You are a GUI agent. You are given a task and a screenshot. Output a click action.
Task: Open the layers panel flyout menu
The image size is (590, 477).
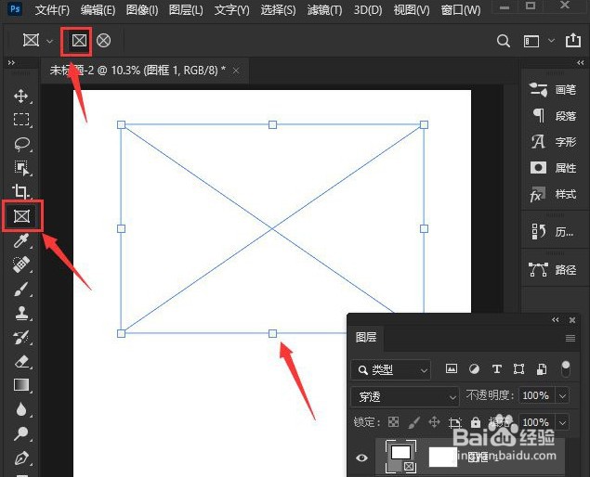coord(570,339)
